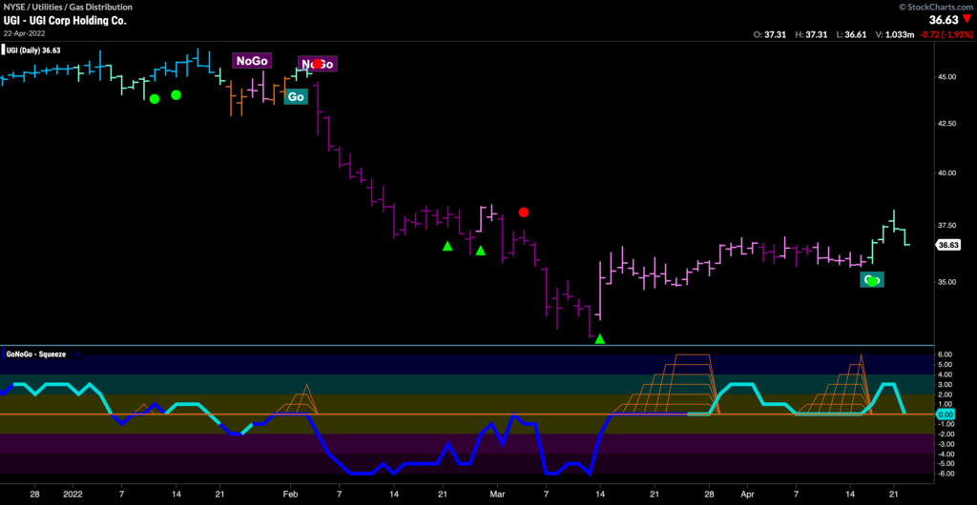Click the green dot below the January 14 bars

176,94
